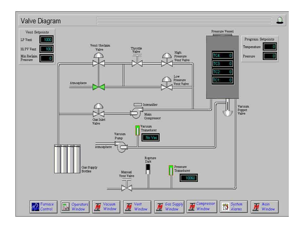This screenshot has width=304, height=228.
Task: Toggle the green Atmosphere valve
Action: pyautogui.click(x=98, y=87)
